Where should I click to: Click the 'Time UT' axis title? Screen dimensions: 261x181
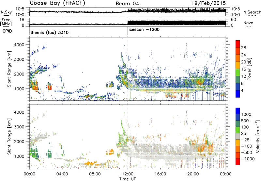coord(128,179)
